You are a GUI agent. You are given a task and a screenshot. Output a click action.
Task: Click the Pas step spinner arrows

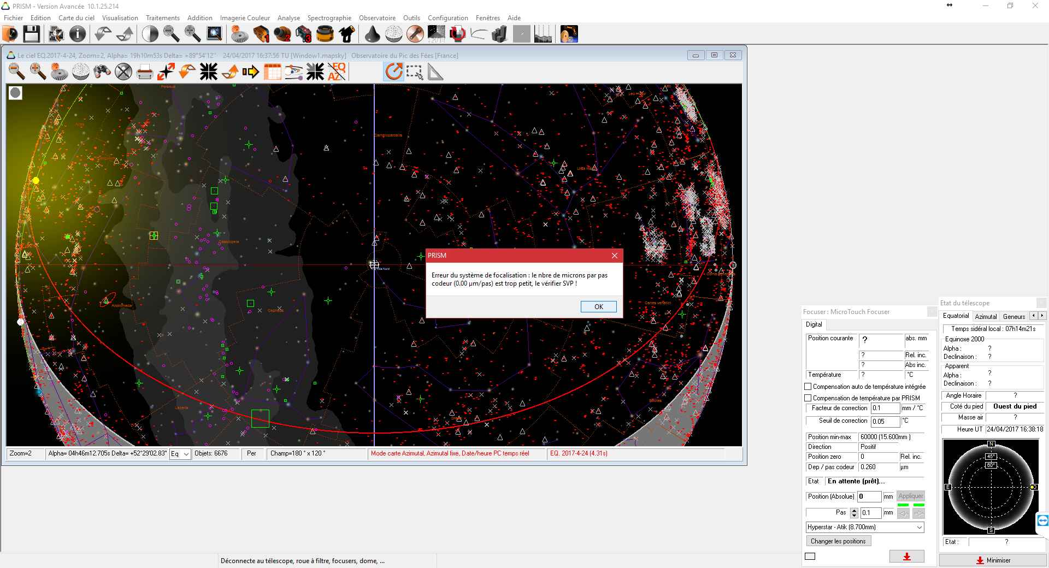[854, 513]
